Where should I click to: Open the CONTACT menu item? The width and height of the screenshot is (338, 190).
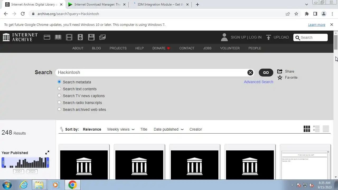(x=187, y=48)
